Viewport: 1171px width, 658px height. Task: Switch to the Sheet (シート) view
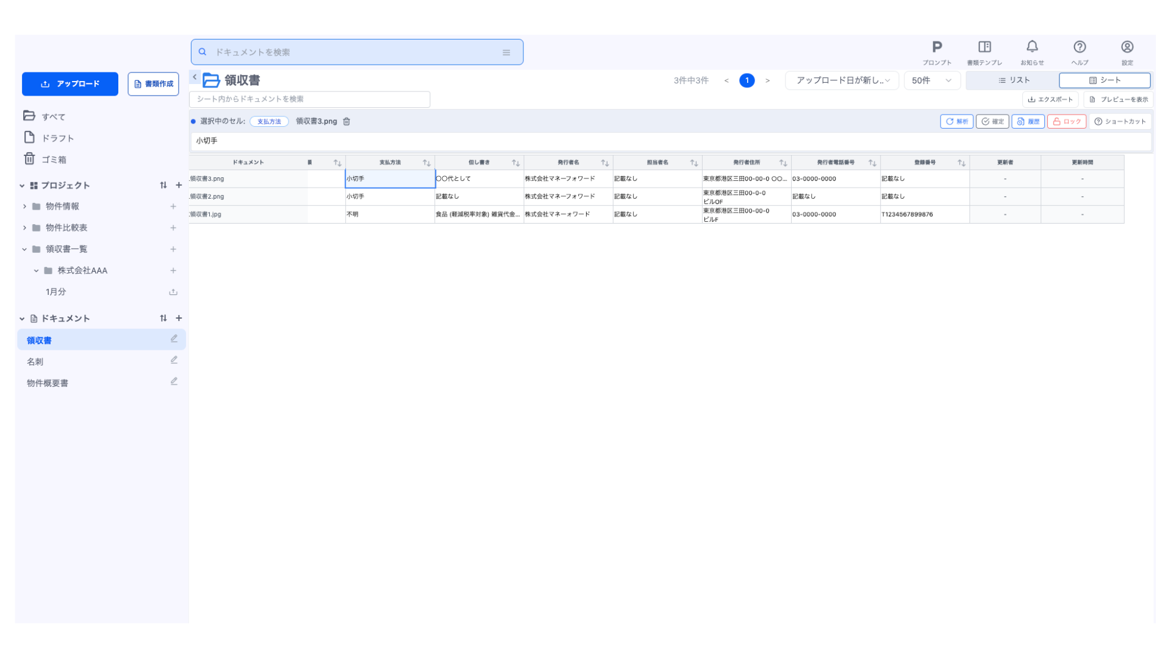click(x=1105, y=80)
